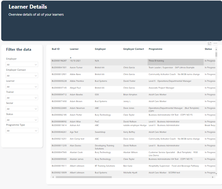Viewport: 222px width, 189px height.
Task: Click learner name Abbie Bane
Action: pyautogui.click(x=75, y=74)
